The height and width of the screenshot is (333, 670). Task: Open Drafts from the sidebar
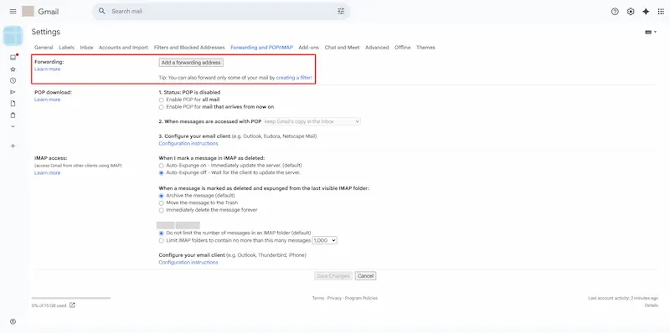click(13, 103)
